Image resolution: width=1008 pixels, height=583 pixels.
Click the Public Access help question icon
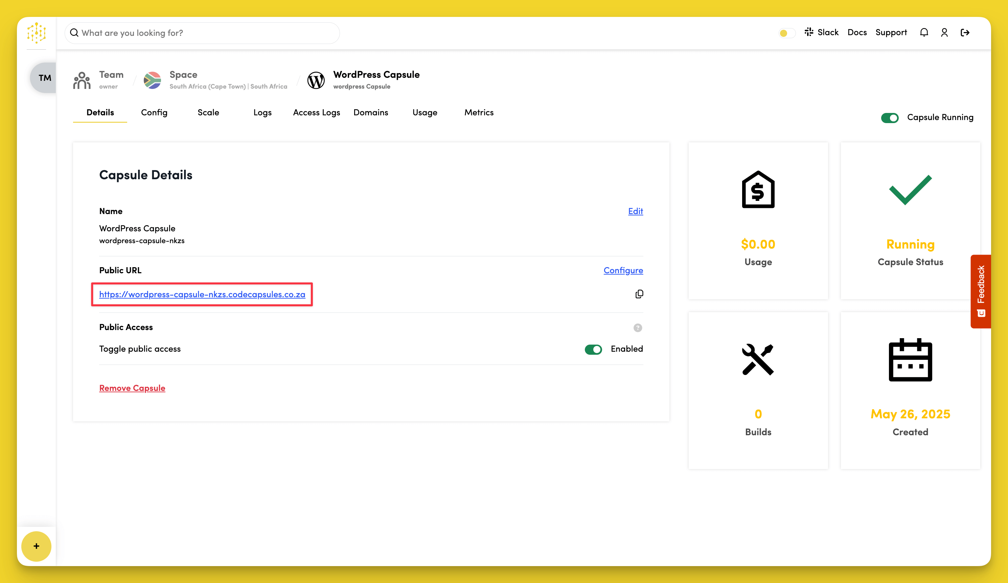(x=638, y=328)
